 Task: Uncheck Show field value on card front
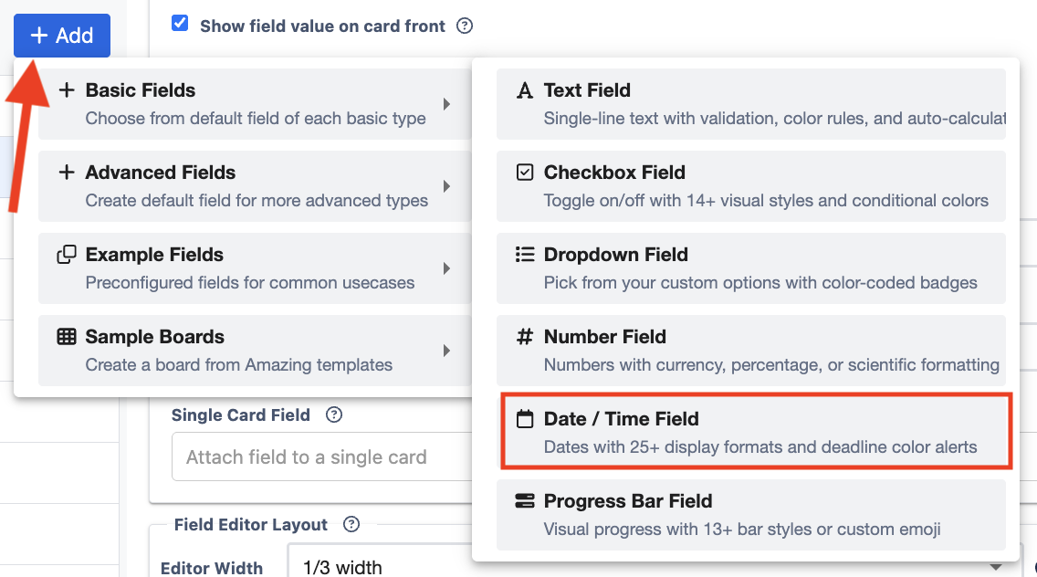coord(180,24)
